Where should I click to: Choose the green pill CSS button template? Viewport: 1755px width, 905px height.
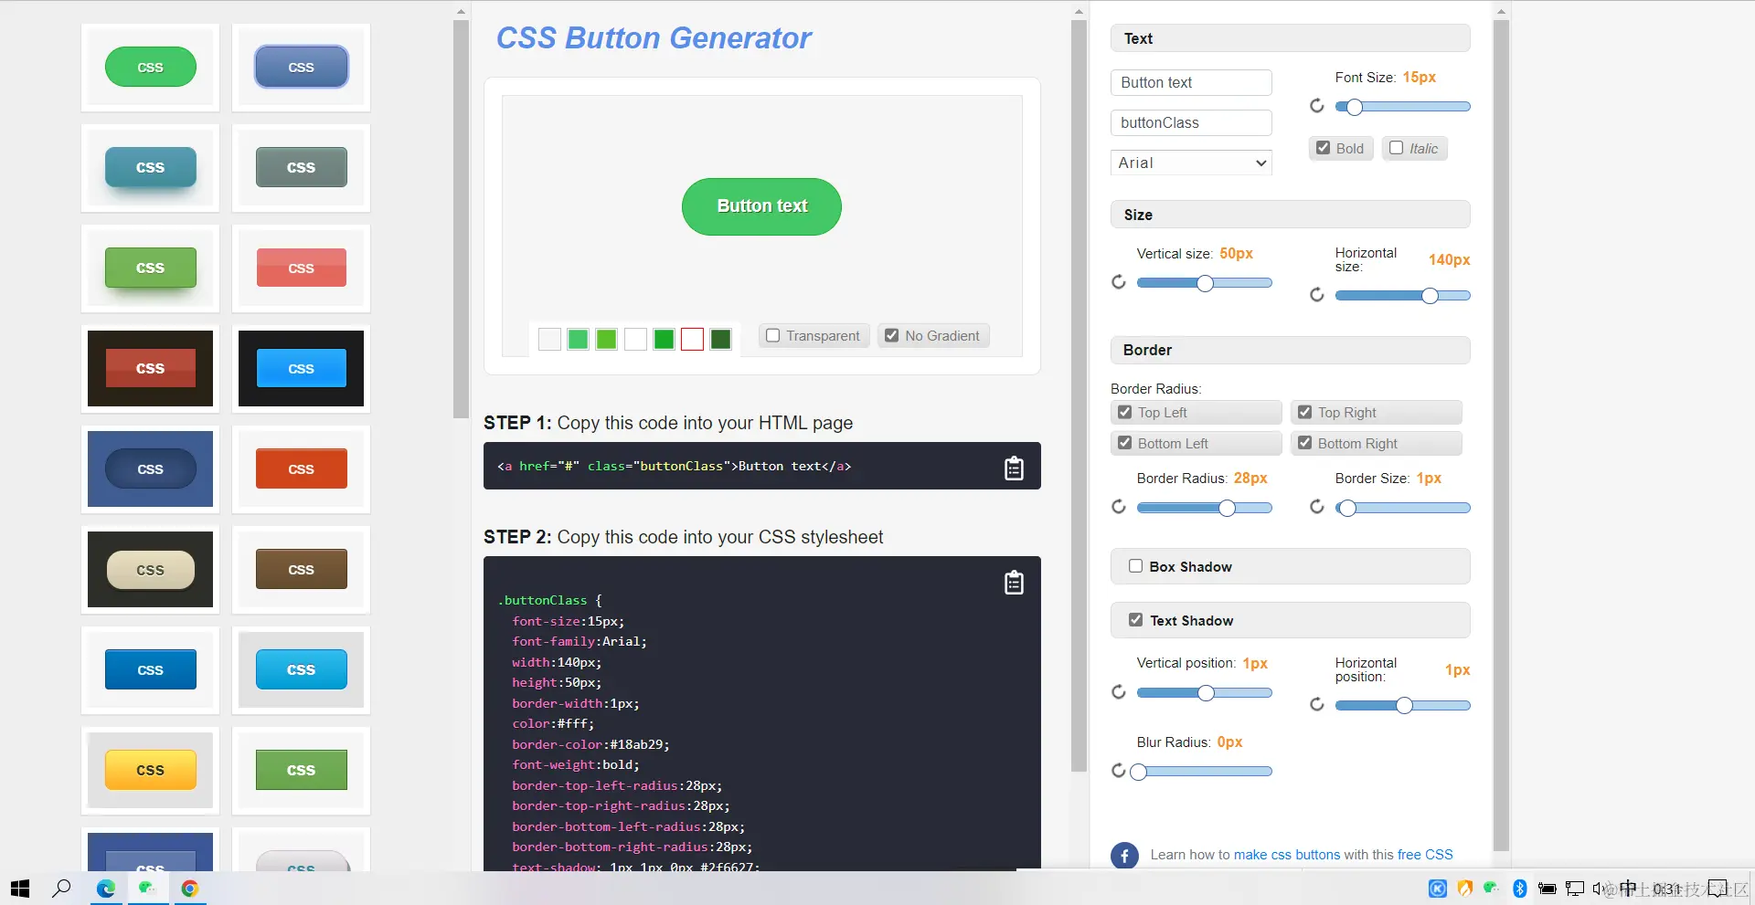click(150, 68)
